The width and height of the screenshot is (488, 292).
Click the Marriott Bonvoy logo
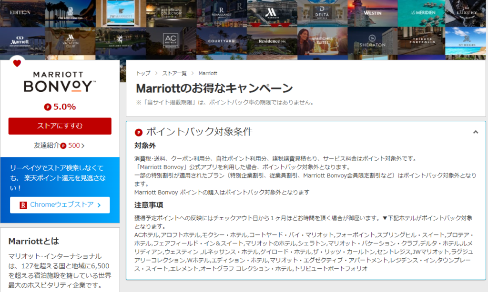[60, 82]
